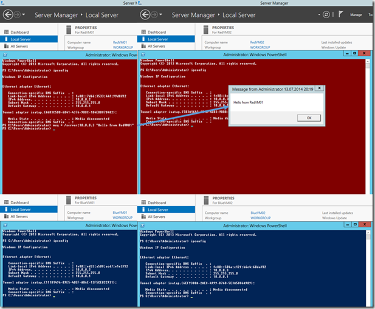
Task: Refresh the RedVM02 Server Manager view
Action: click(326, 15)
